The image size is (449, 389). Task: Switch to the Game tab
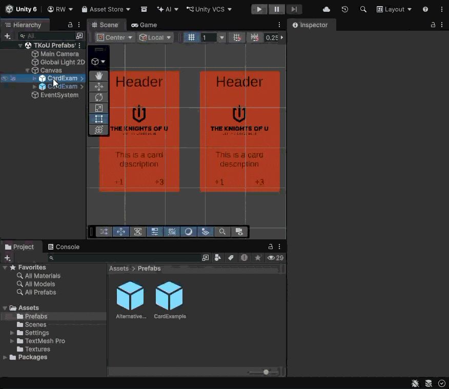(144, 25)
